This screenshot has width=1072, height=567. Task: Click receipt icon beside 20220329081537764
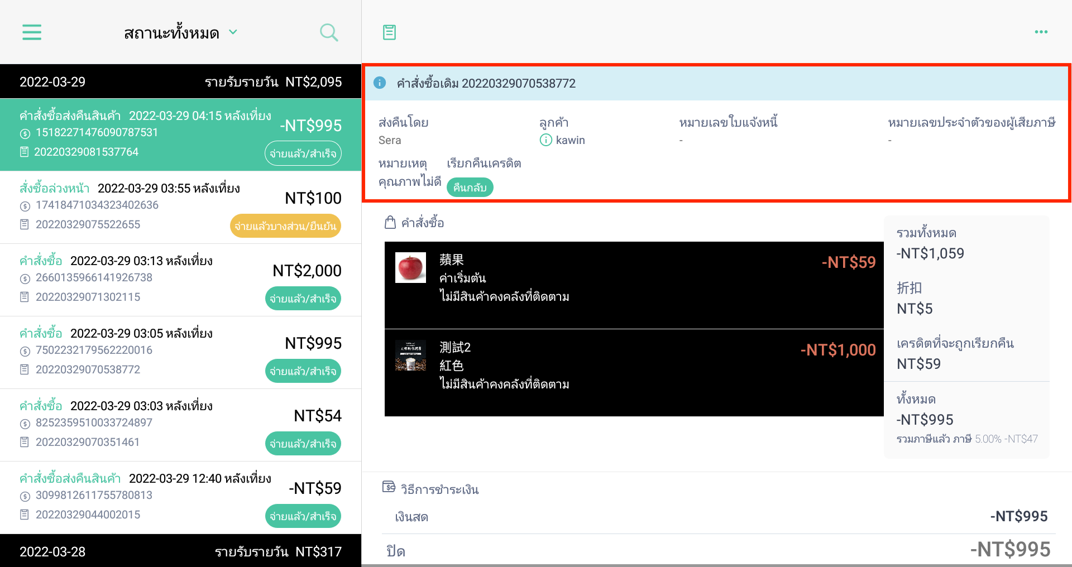click(24, 152)
